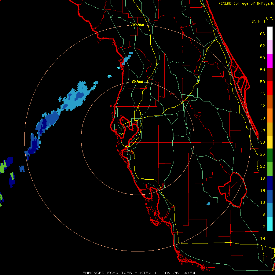Click the 58 legend value
Screen dimensions: 275x275
[x=262, y=58]
